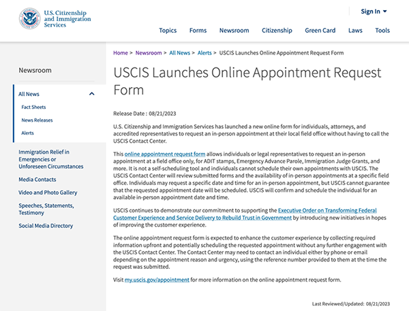Open Immigration Relief in Emergencies sidebar link
This screenshot has height=311, width=409.
pos(51,159)
